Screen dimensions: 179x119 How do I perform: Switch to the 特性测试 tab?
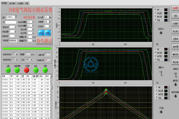[x=5, y=3]
